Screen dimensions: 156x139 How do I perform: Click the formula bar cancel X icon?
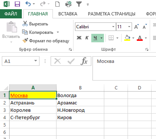click(x=58, y=61)
